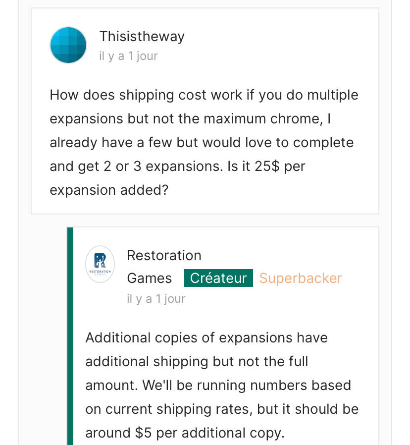The image size is (410, 445).
Task: Click the green Créateur badge
Action: 218,278
